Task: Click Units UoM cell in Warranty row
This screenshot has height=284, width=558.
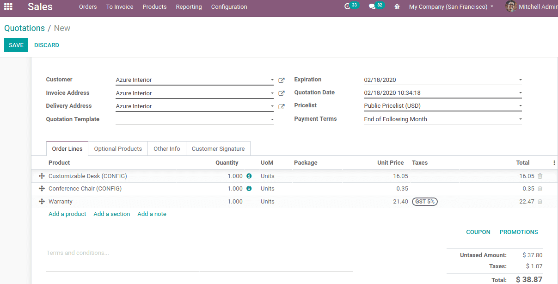Action: 268,202
